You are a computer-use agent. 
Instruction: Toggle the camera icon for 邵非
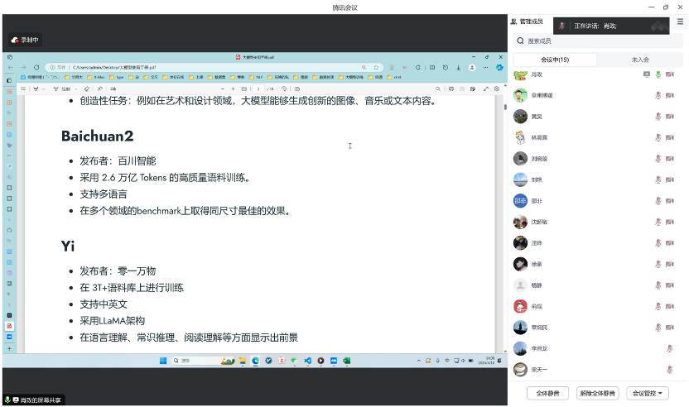(x=670, y=201)
